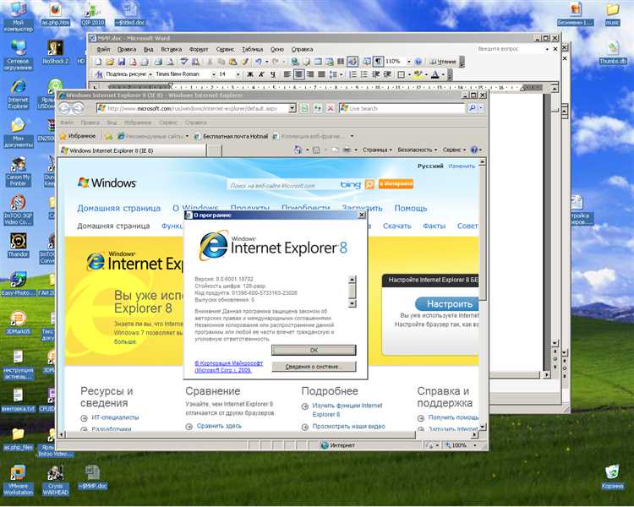Select the VMware Workstation desktop icon
The width and height of the screenshot is (634, 507).
tap(18, 480)
